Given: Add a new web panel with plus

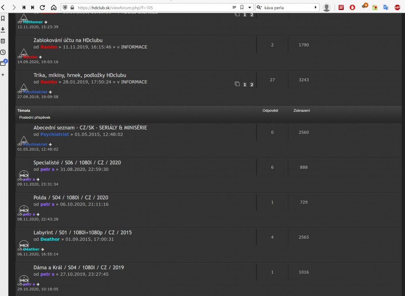Looking at the screenshot, I should pos(3,75).
